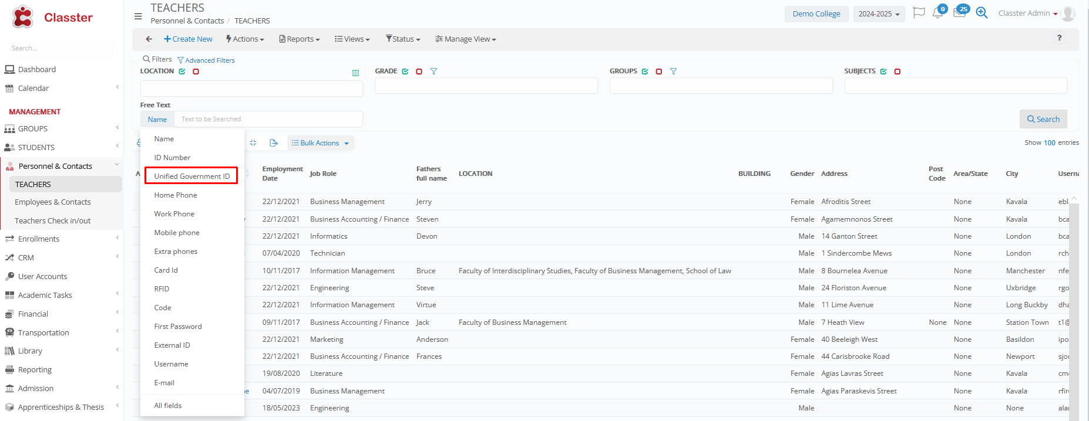
Task: Click the Search button
Action: tap(1043, 119)
